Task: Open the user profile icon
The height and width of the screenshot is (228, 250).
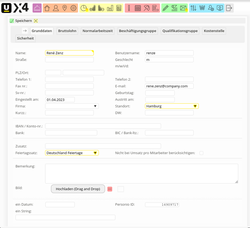Action: pyautogui.click(x=56, y=8)
